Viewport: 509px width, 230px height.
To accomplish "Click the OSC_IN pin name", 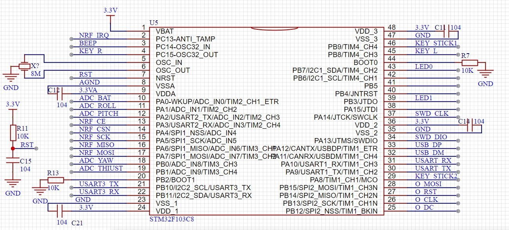I will (x=169, y=63).
